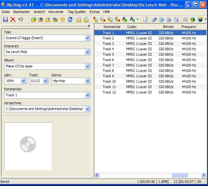
Task: Open the Bearbeiten menu
Action: click(22, 12)
